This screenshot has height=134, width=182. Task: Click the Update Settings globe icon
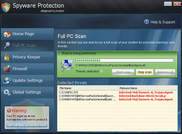pos(7,80)
